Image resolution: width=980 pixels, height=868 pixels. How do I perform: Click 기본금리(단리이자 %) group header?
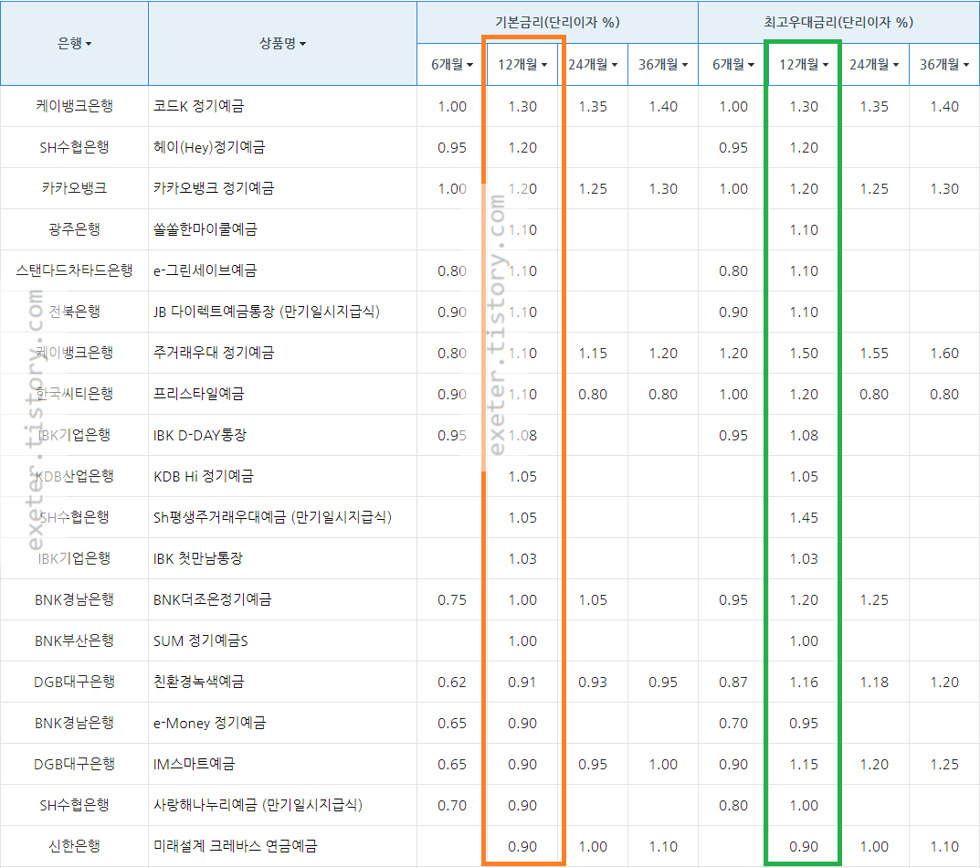pos(557,22)
